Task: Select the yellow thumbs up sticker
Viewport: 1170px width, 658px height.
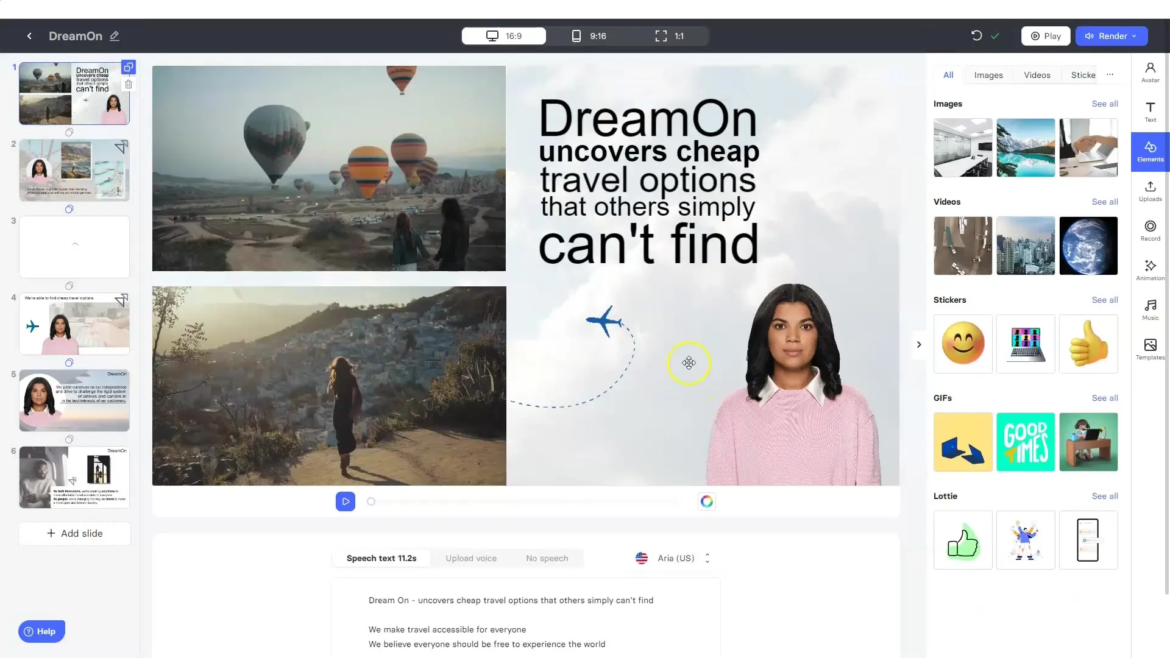Action: [x=1088, y=344]
